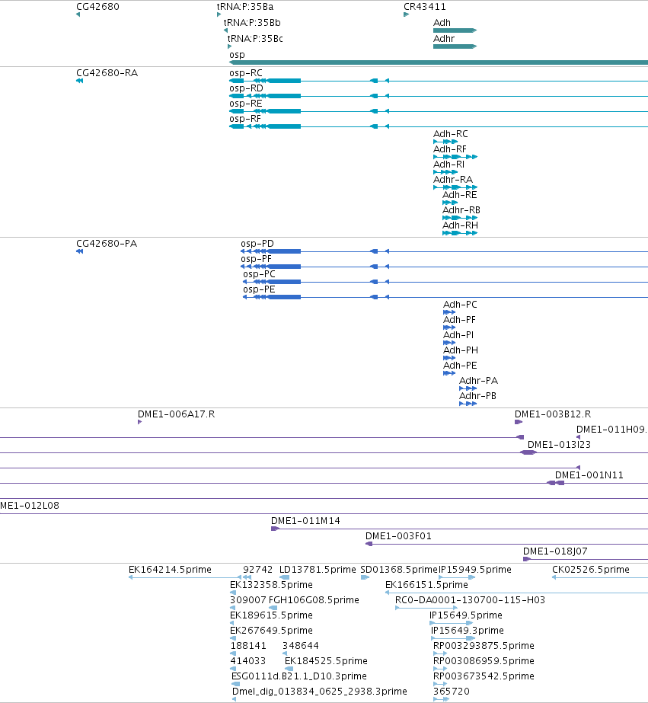Select the osp gene long bar
Viewport: 648px width, 703px height.
[439, 62]
